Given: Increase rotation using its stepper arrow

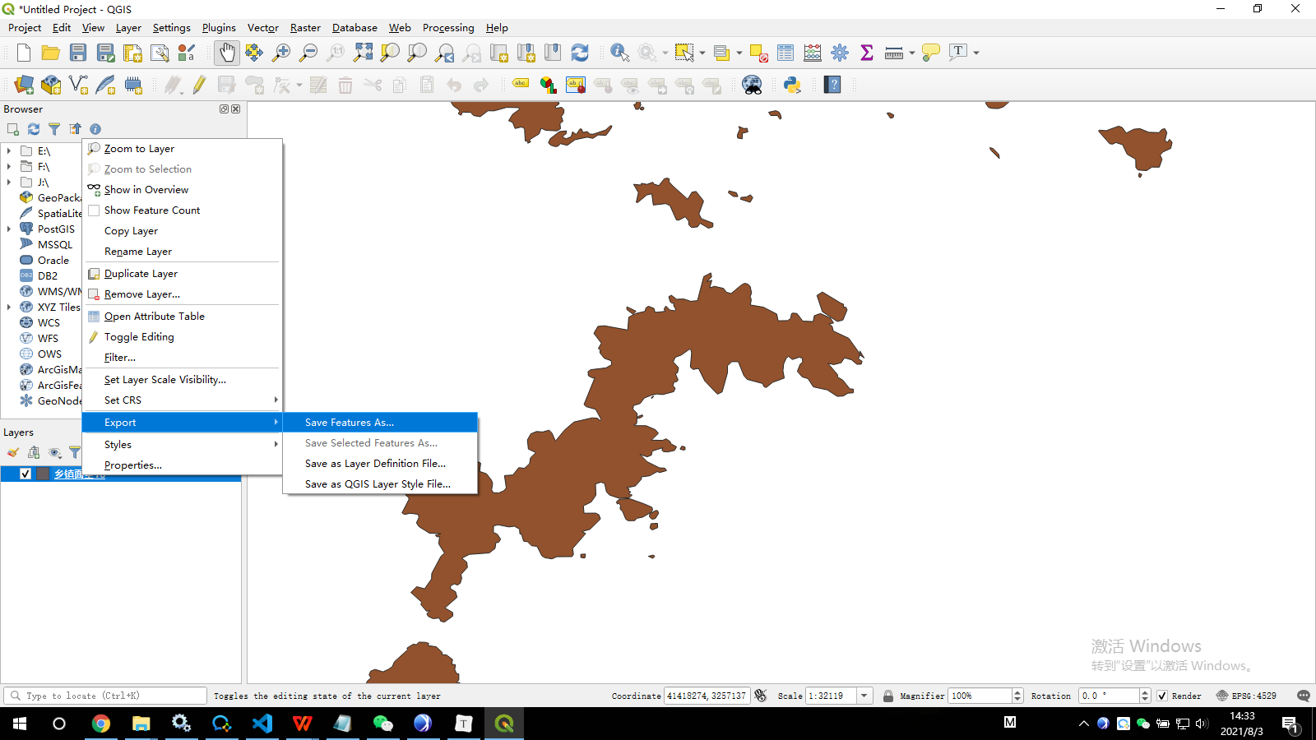Looking at the screenshot, I should (1146, 691).
